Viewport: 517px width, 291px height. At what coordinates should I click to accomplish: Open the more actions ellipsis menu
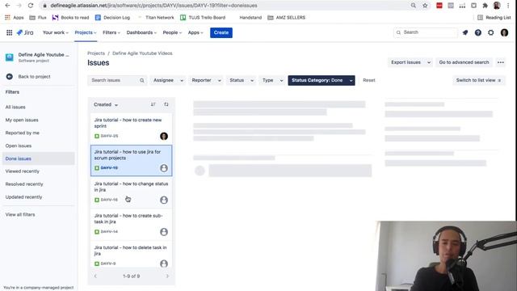coord(501,62)
